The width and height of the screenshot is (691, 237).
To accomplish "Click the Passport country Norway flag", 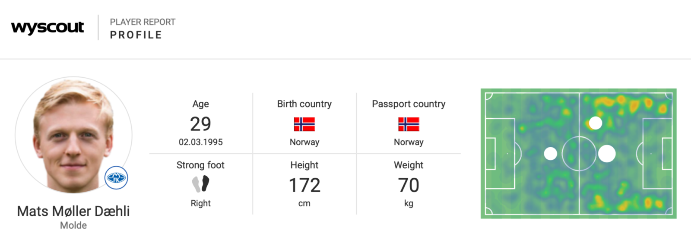I will [409, 124].
